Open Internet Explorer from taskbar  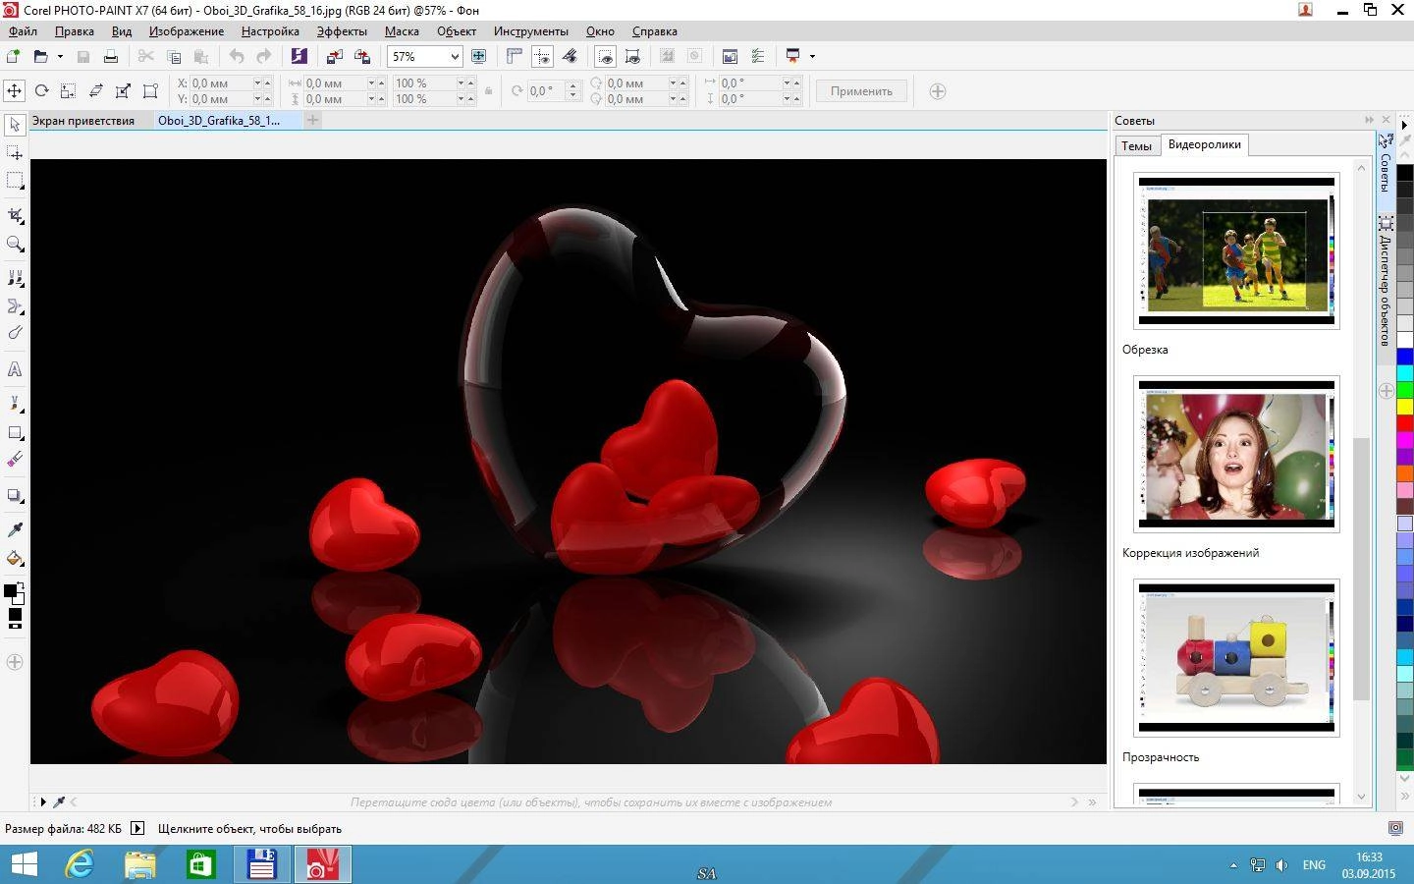[80, 864]
